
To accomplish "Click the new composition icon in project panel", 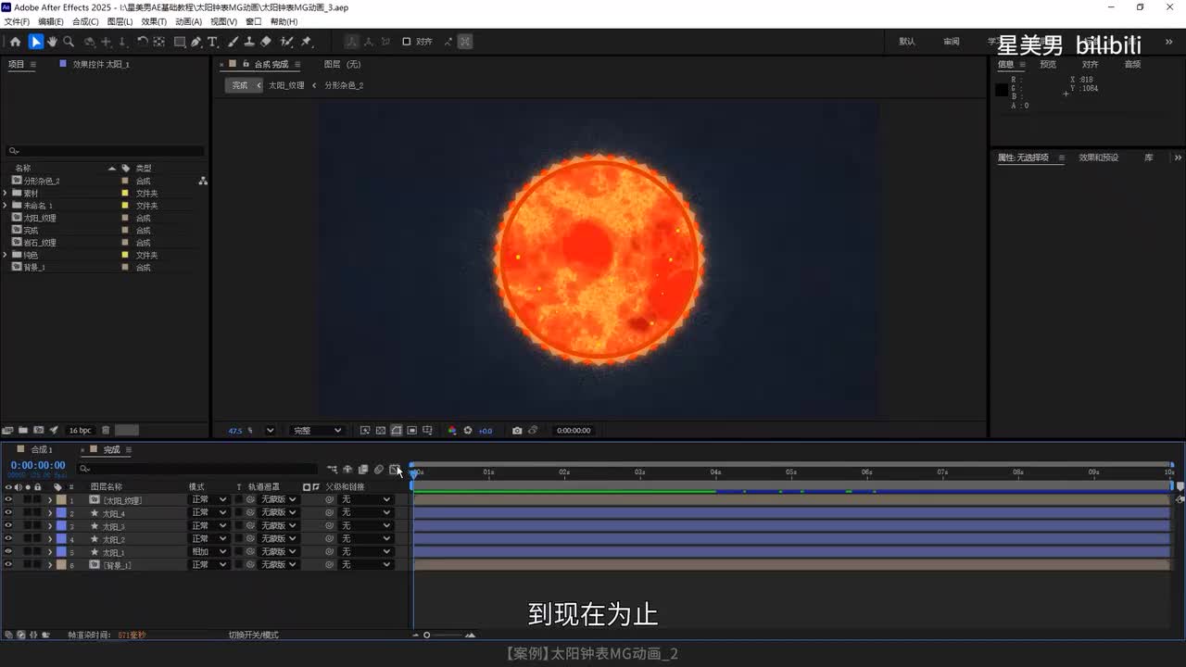I will point(38,431).
